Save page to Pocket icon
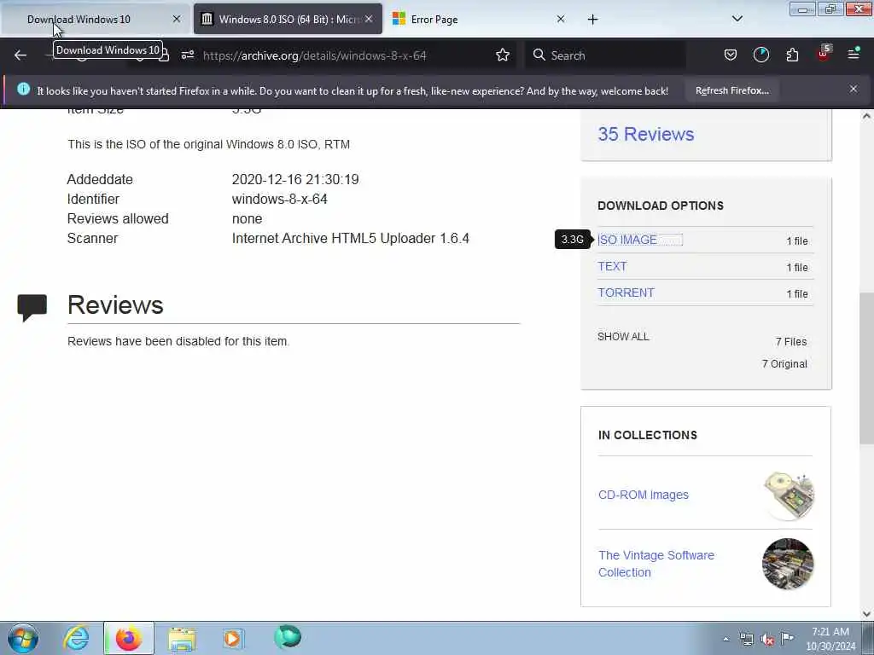This screenshot has height=655, width=874. [x=731, y=55]
